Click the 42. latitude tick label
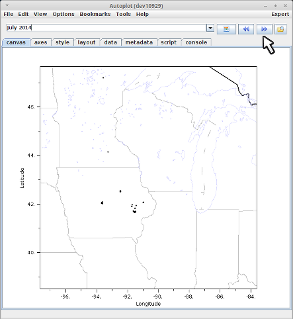The height and width of the screenshot is (319, 293). 31,204
